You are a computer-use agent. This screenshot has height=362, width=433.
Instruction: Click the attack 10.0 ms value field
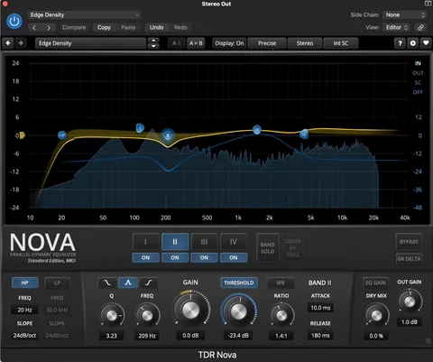point(320,308)
